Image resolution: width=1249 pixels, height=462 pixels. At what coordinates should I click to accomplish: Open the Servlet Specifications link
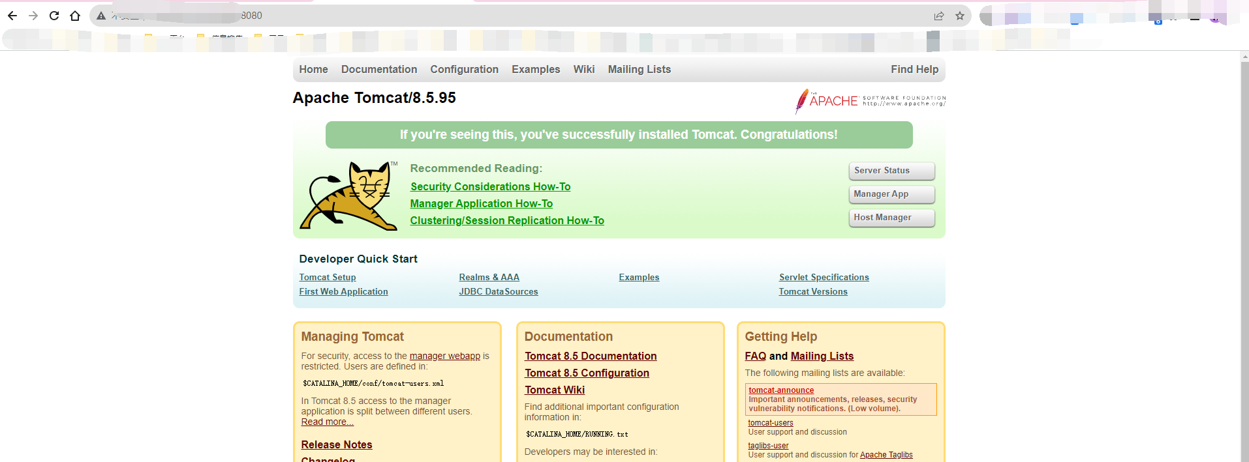[824, 277]
